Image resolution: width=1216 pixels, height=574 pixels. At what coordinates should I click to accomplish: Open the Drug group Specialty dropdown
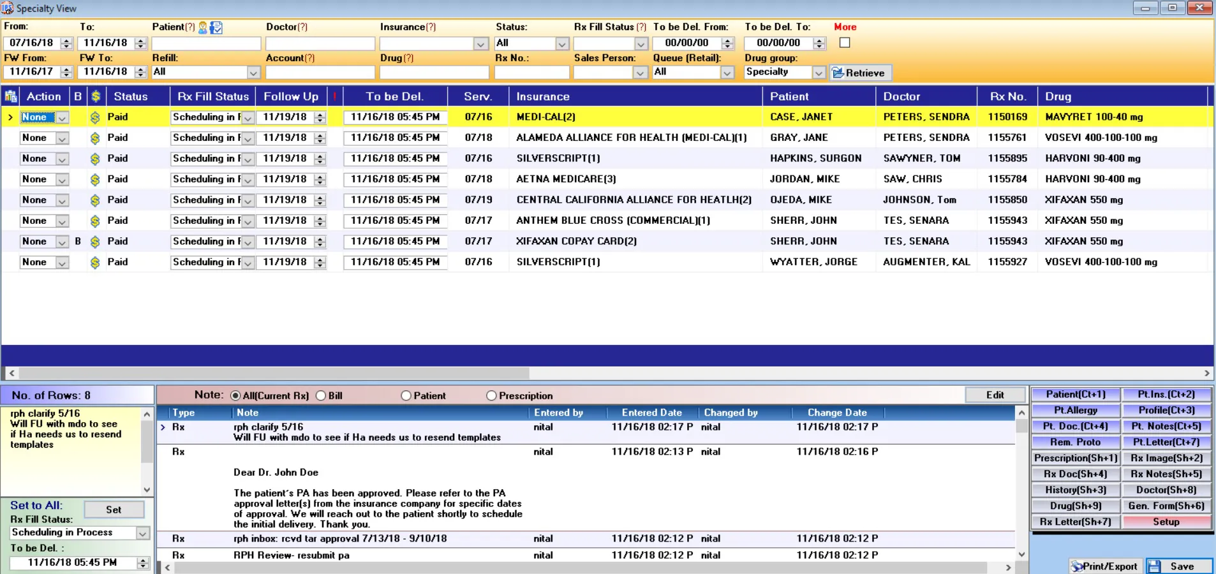point(819,73)
